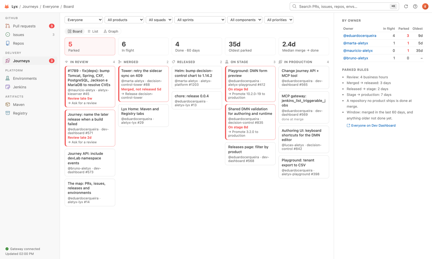Click the refresh icon in the top bar
The width and height of the screenshot is (432, 259).
tap(406, 6)
